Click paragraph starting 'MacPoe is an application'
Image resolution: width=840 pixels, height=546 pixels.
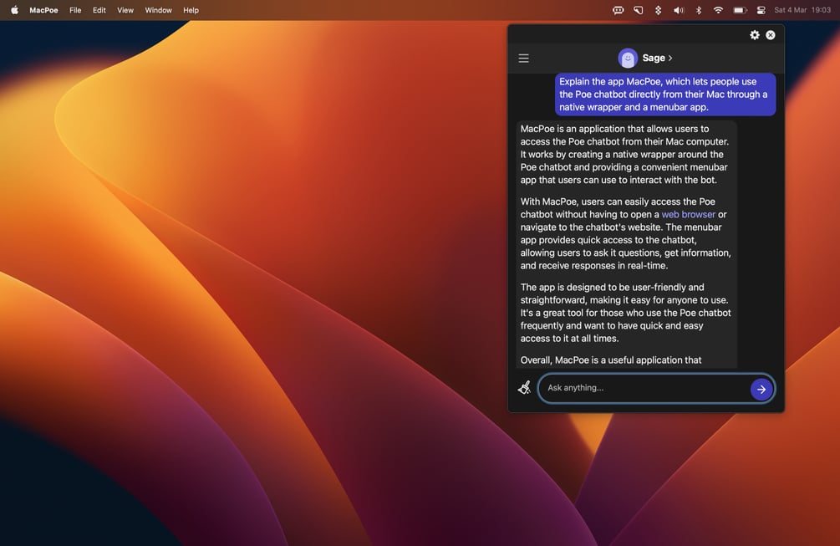[624, 155]
